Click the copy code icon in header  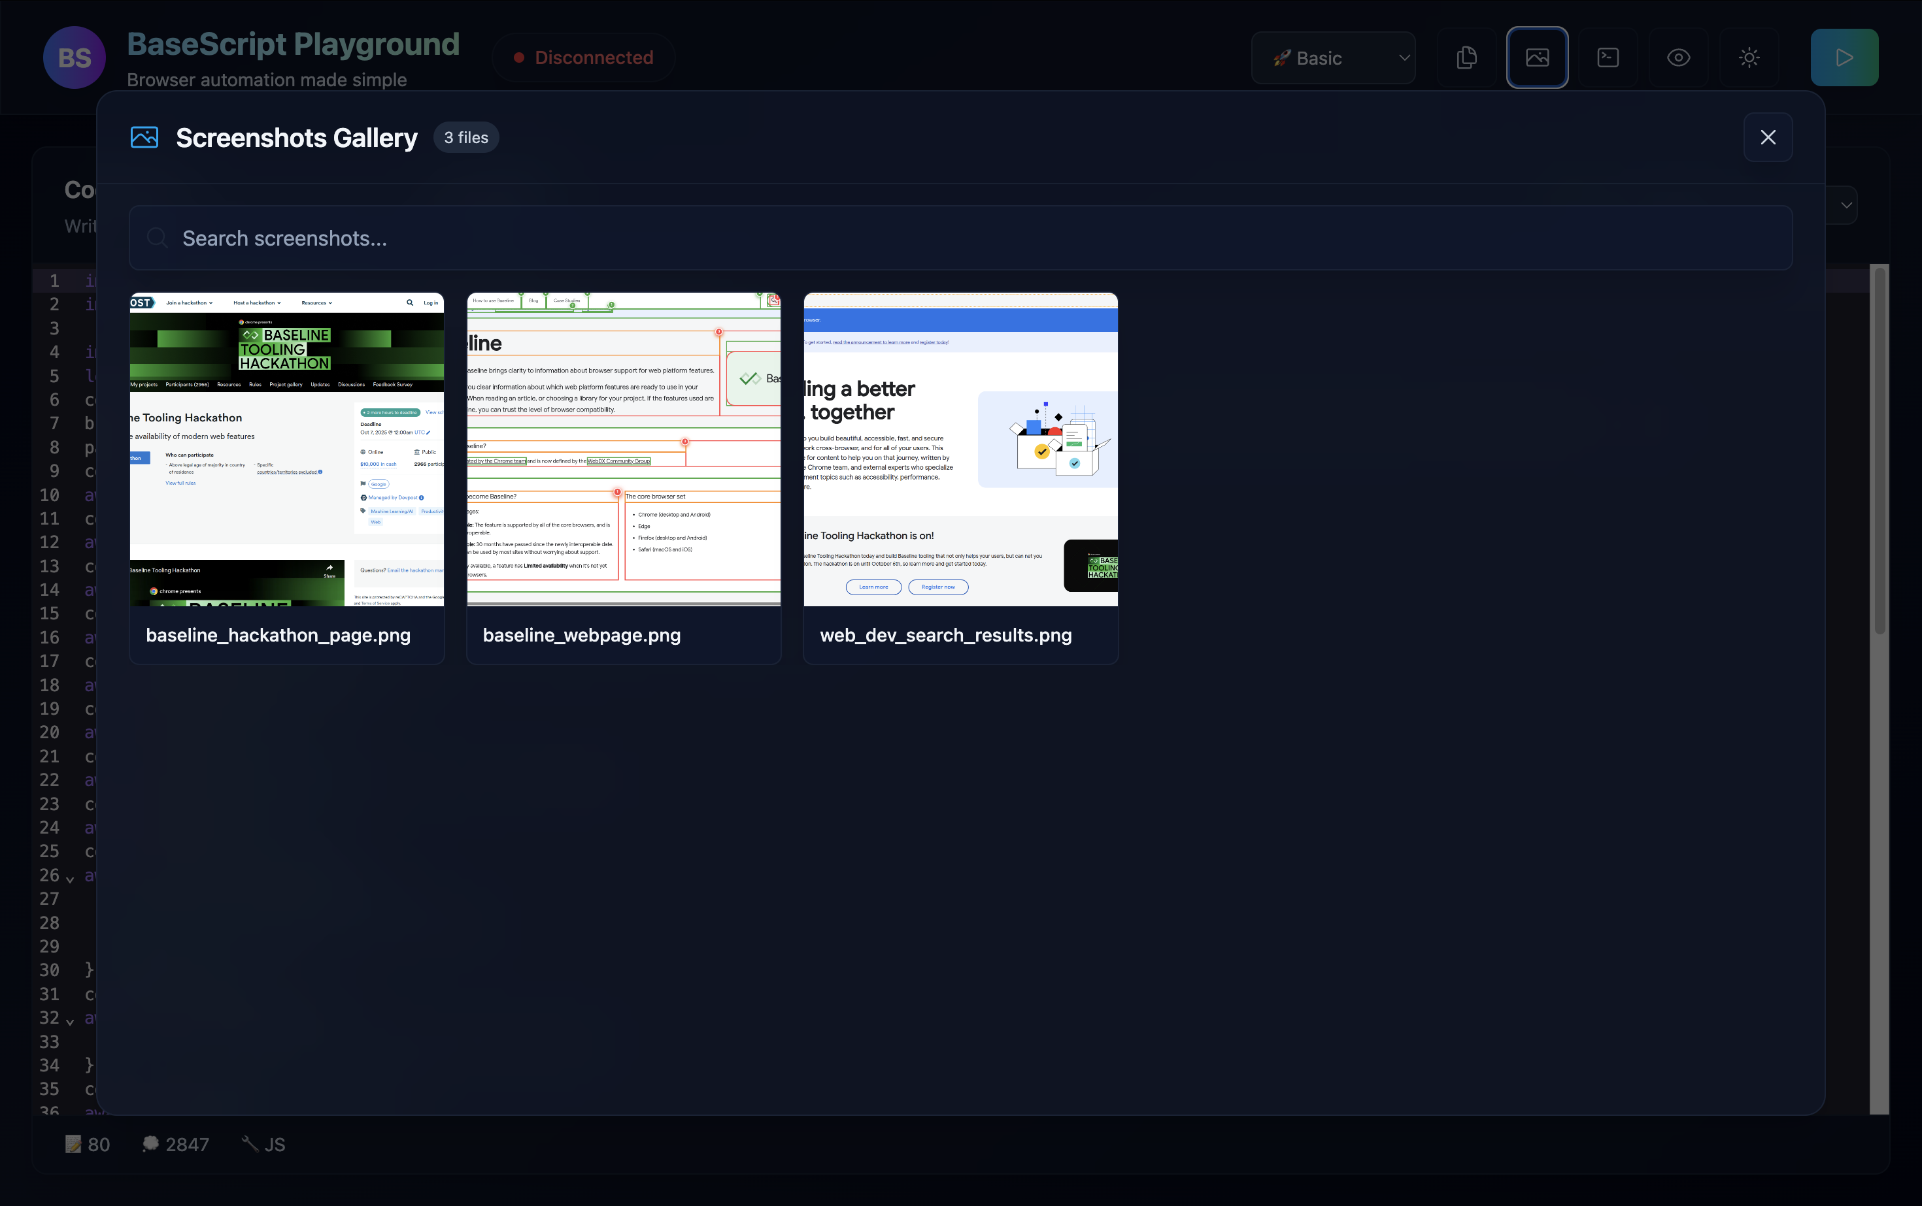tap(1466, 57)
